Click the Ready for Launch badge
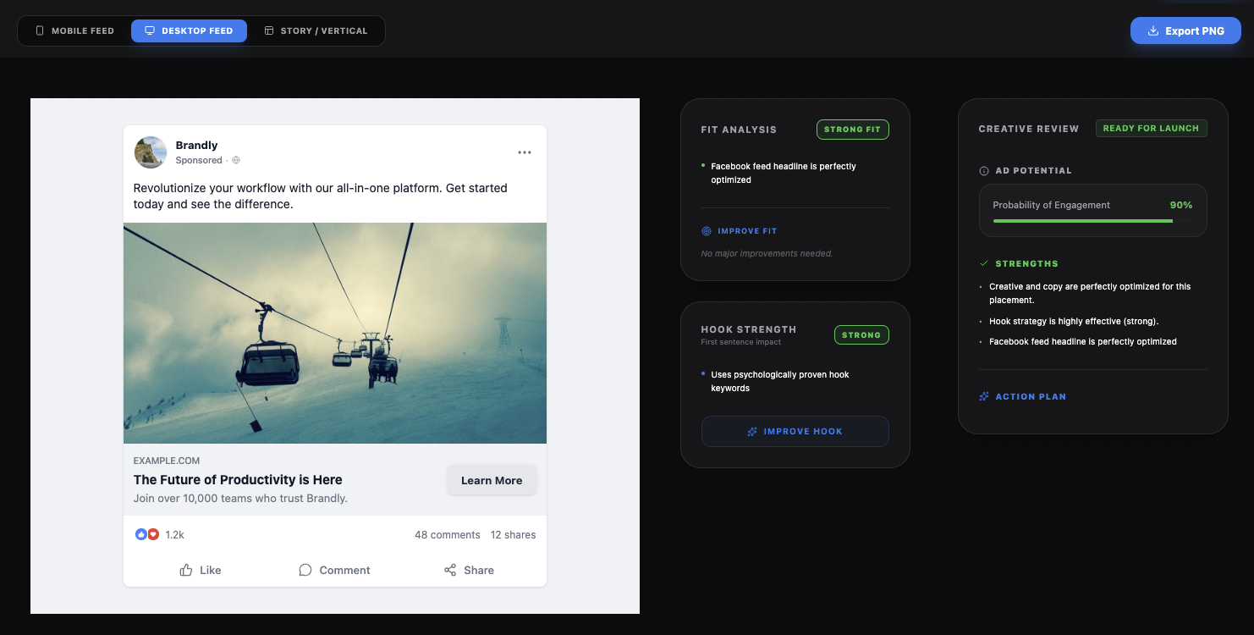Viewport: 1254px width, 635px height. [1151, 129]
